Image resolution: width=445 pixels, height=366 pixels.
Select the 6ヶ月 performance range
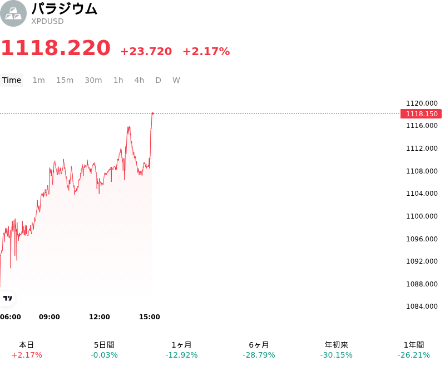(259, 350)
